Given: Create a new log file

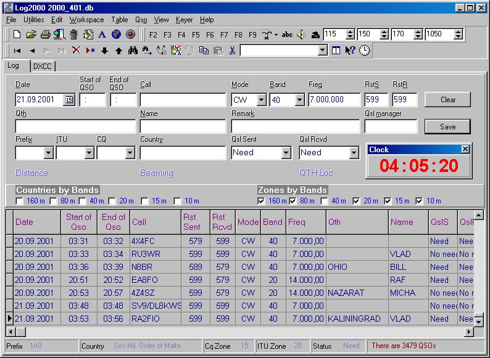Looking at the screenshot, I should 17,35.
